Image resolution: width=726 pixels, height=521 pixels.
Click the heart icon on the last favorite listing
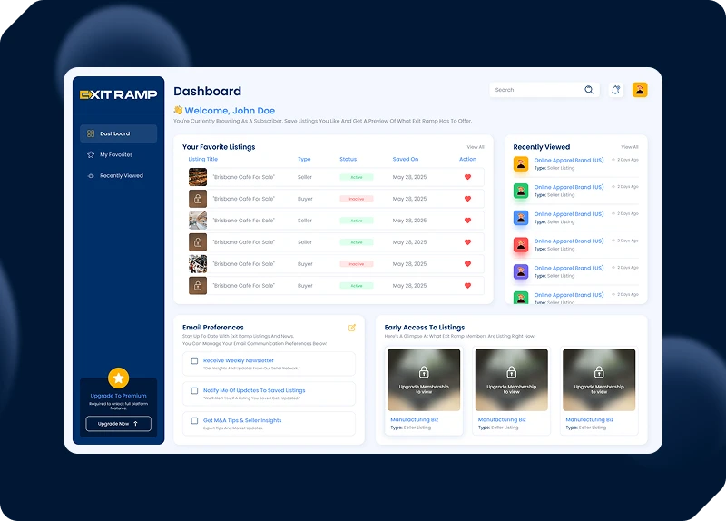pyautogui.click(x=467, y=286)
